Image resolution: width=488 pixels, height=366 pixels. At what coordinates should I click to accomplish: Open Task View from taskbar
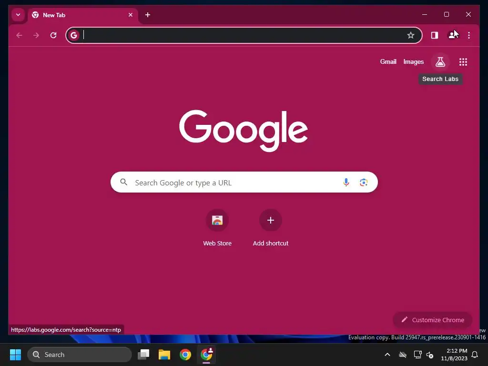click(143, 355)
